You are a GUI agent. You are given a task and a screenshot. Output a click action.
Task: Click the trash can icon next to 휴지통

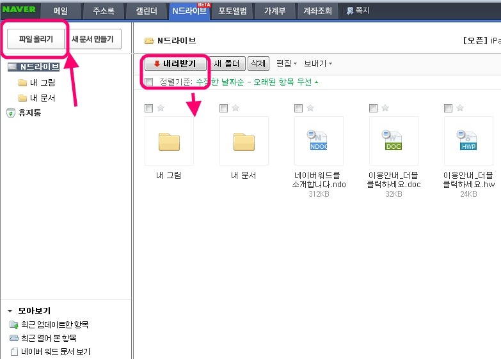click(10, 112)
